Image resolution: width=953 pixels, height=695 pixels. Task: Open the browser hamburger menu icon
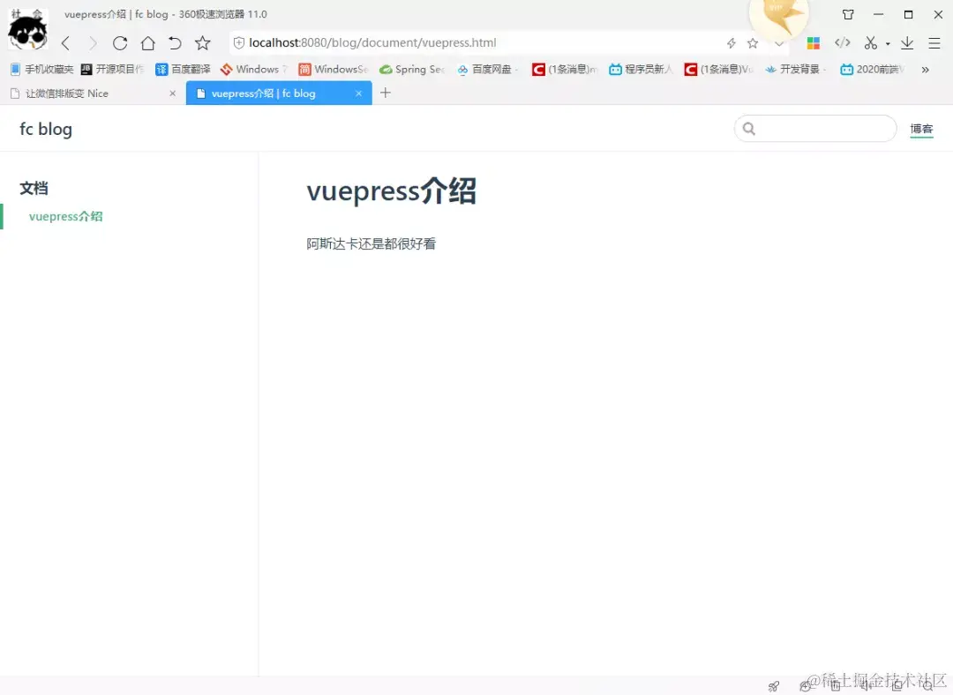pyautogui.click(x=934, y=42)
